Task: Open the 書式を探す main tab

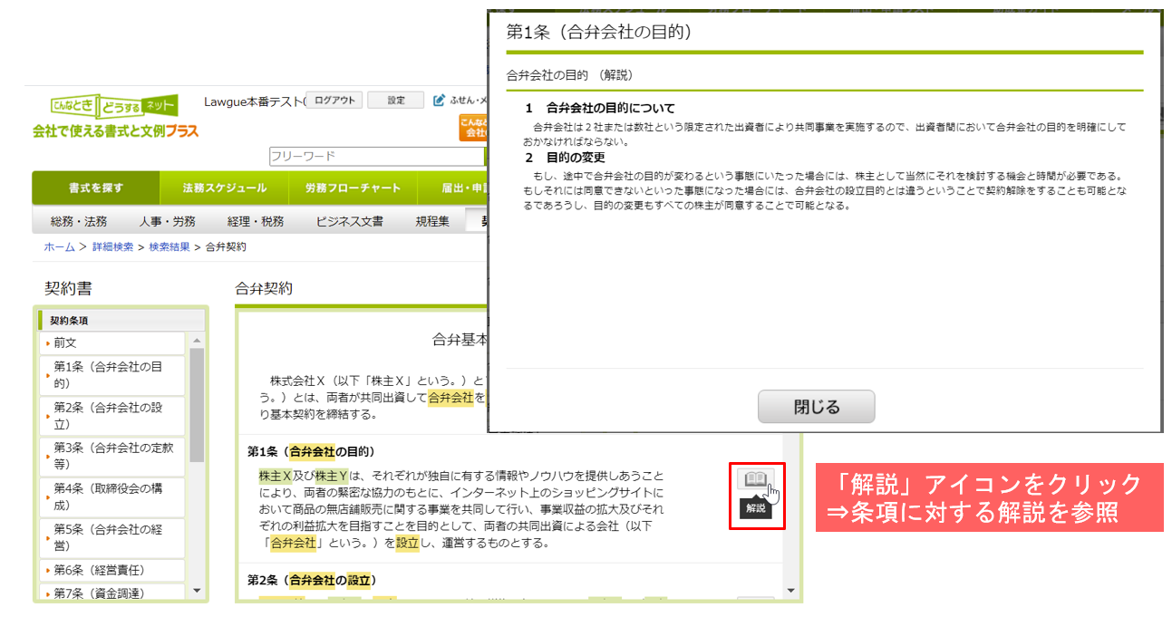Action: point(95,188)
